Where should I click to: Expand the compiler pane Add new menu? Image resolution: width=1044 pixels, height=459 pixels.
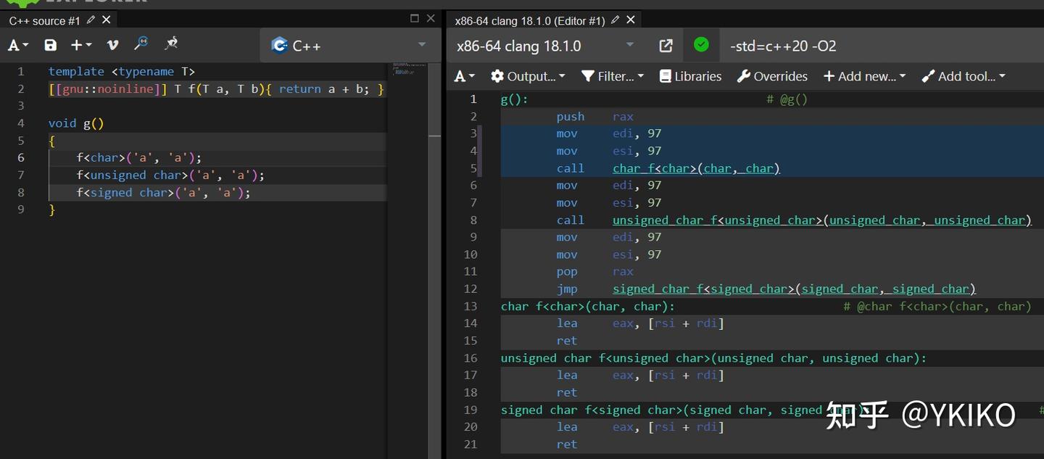pos(864,76)
